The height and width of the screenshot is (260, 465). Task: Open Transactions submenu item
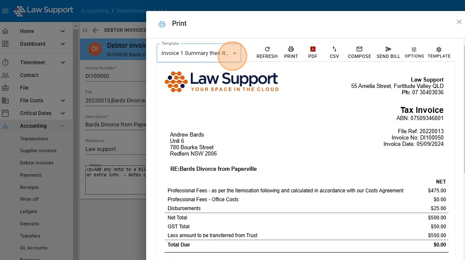click(34, 139)
